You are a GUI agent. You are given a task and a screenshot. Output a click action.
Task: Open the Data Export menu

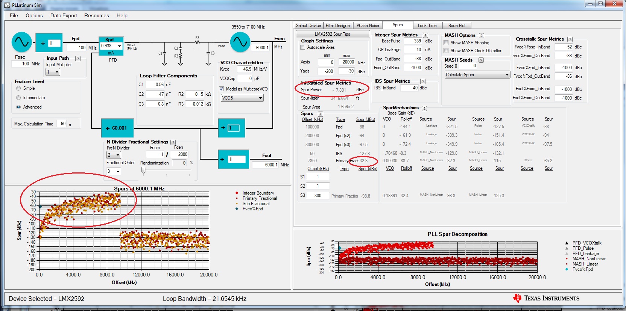64,15
